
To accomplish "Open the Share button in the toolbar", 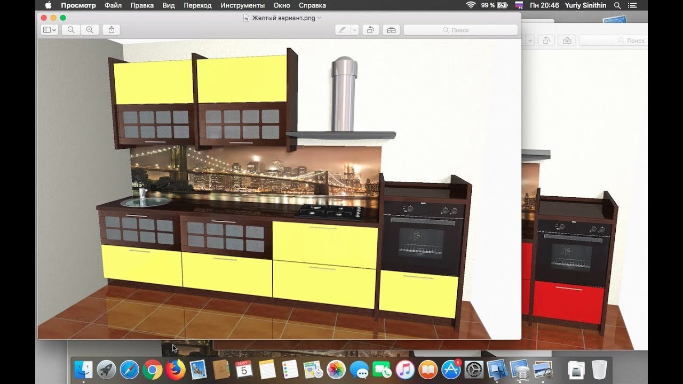I will 112,30.
